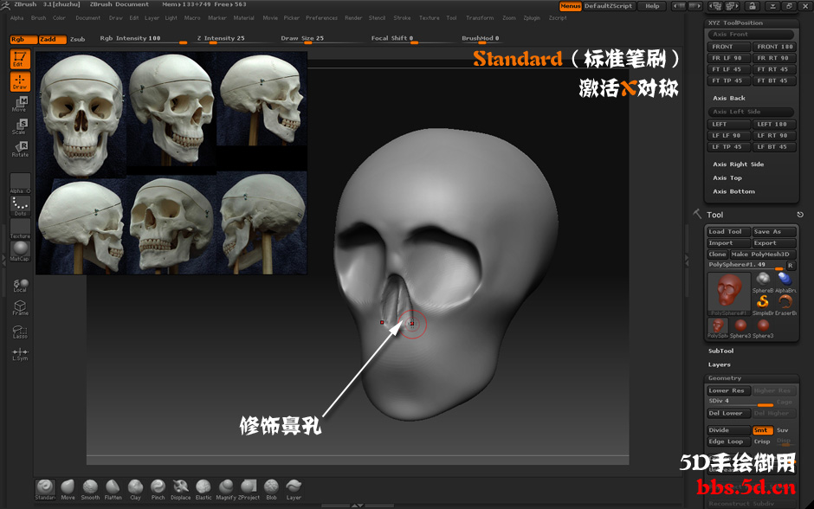This screenshot has width=814, height=509.
Task: Pick the Elastic brush
Action: (203, 489)
